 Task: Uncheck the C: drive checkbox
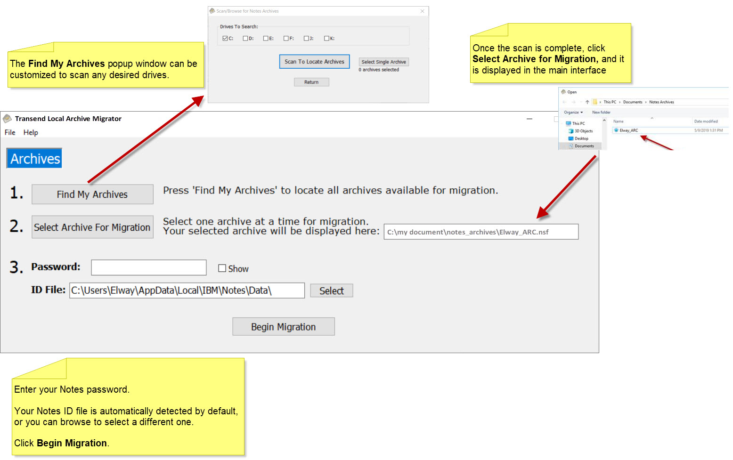225,39
